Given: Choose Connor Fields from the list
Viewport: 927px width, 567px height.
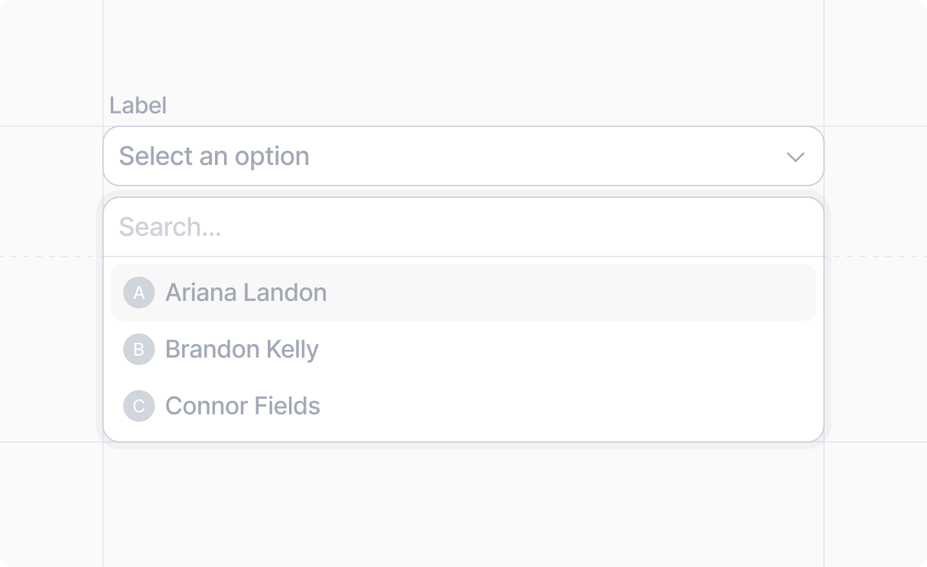Looking at the screenshot, I should pos(464,406).
